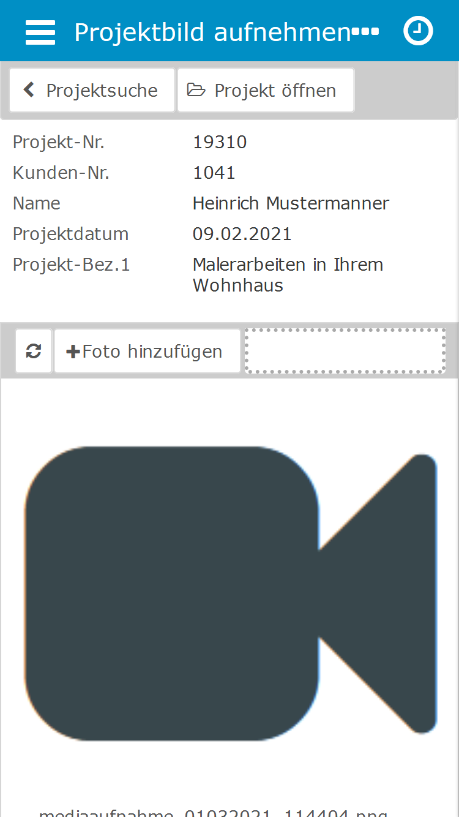The height and width of the screenshot is (817, 459).
Task: Click the back chevron beside Projektsuche
Action: [29, 90]
